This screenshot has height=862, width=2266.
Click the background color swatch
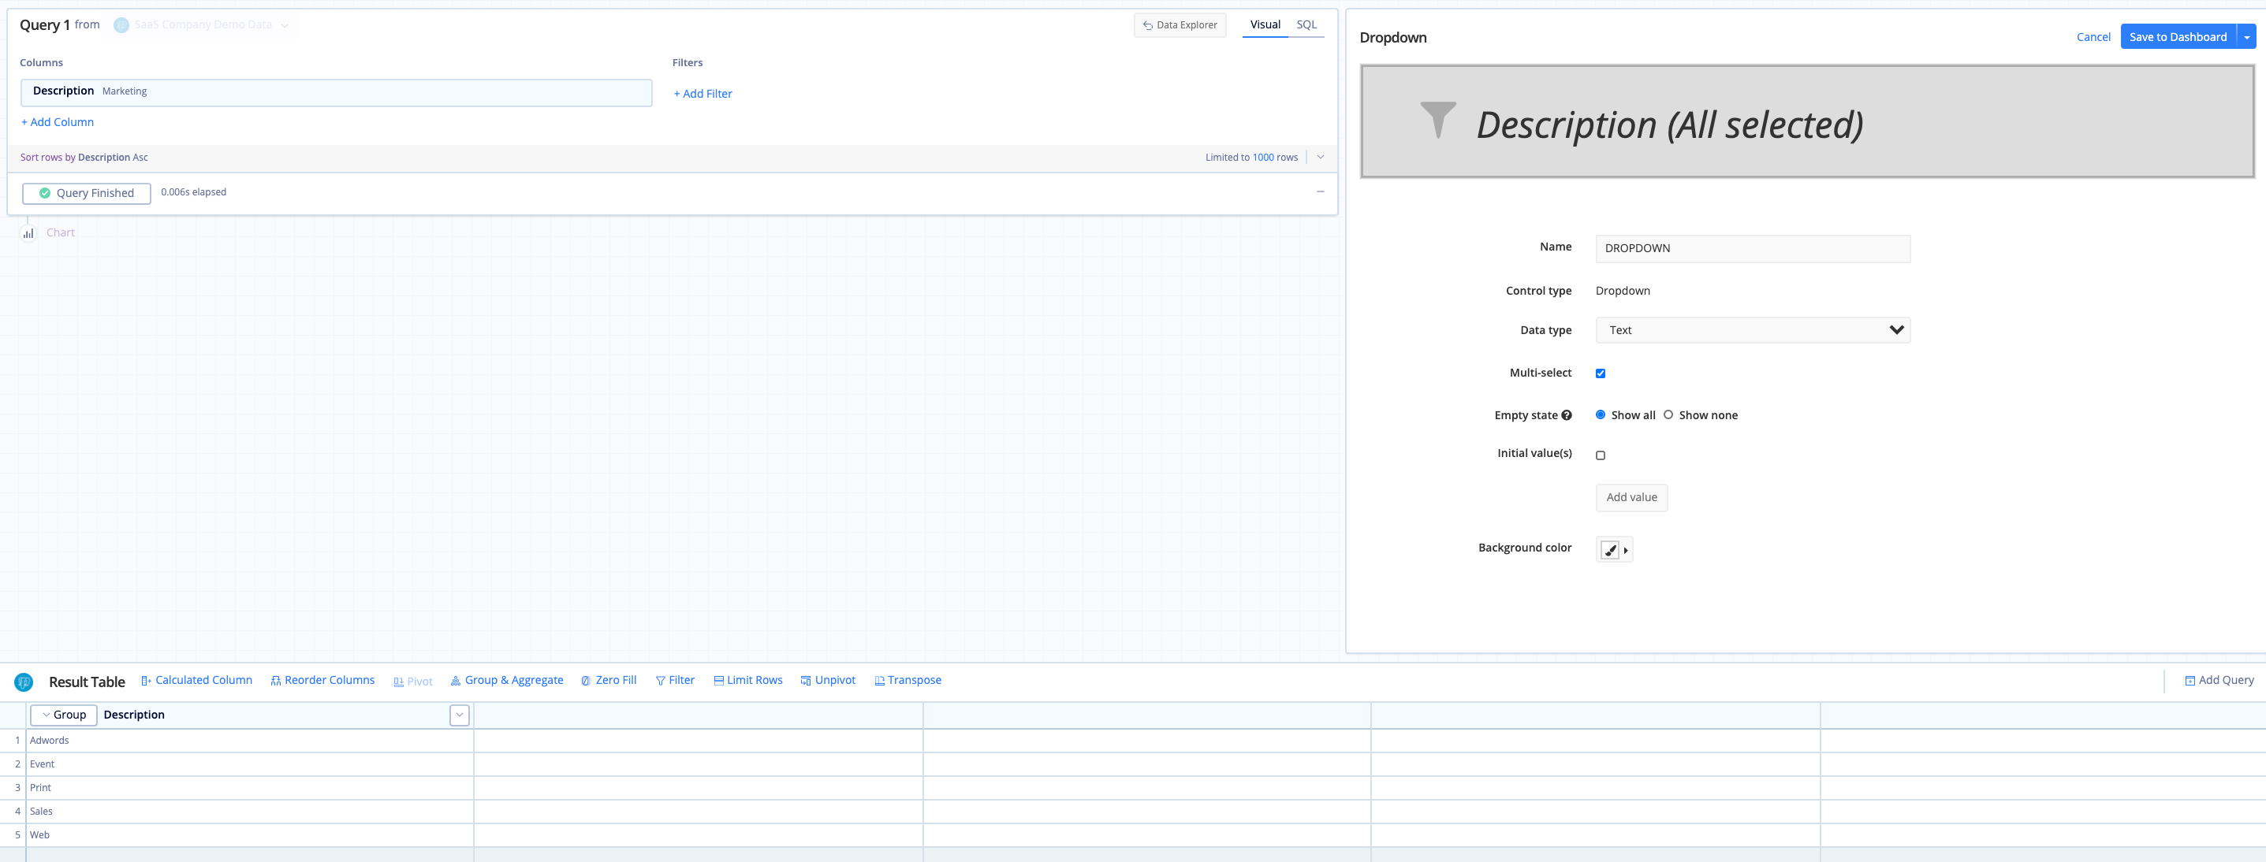(x=1608, y=548)
